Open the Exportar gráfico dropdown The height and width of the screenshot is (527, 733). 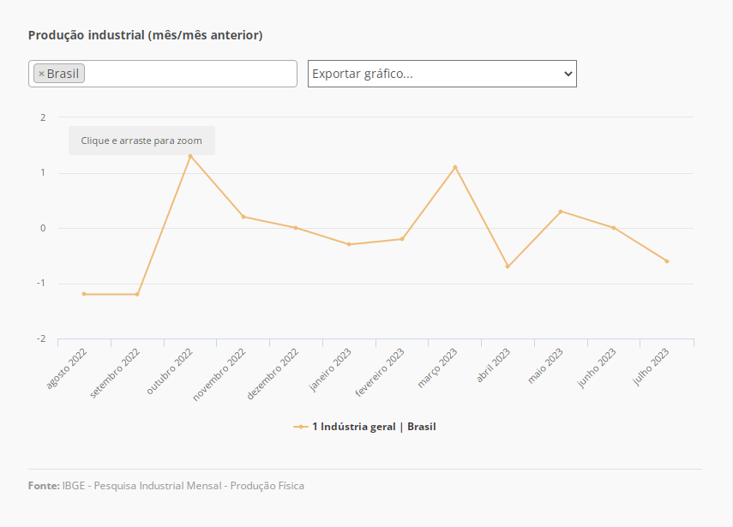[442, 74]
